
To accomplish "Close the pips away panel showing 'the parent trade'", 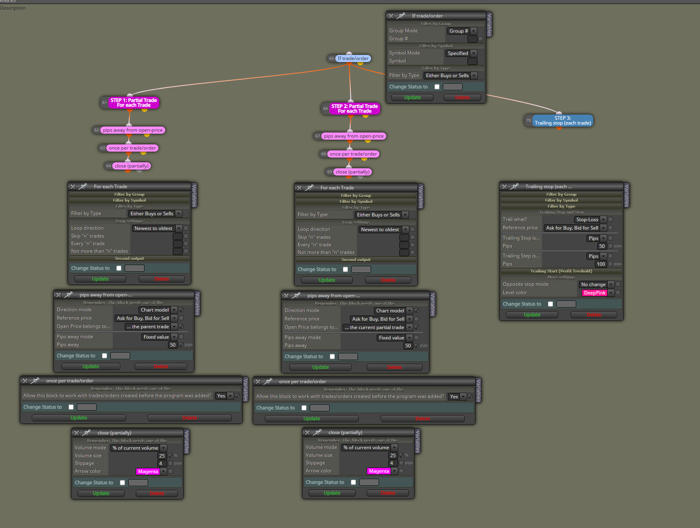I will coord(59,295).
